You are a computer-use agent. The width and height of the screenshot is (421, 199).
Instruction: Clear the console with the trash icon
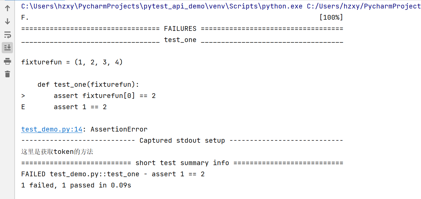[7, 74]
